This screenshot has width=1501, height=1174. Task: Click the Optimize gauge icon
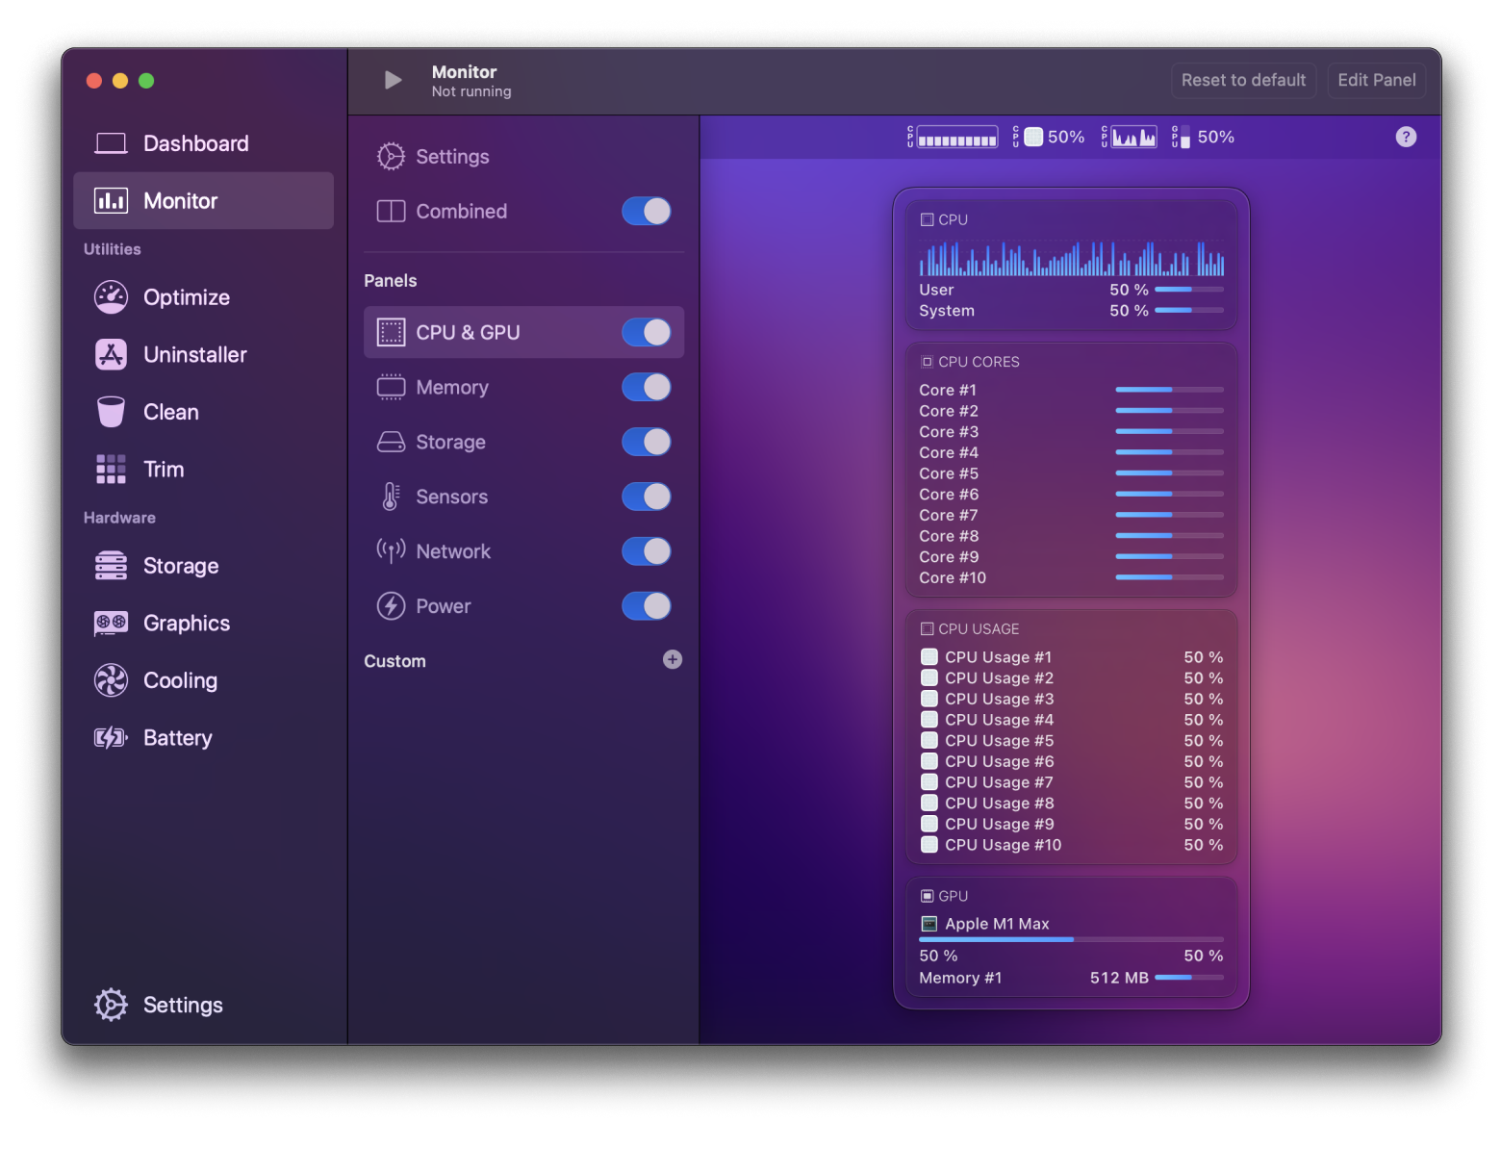(111, 297)
